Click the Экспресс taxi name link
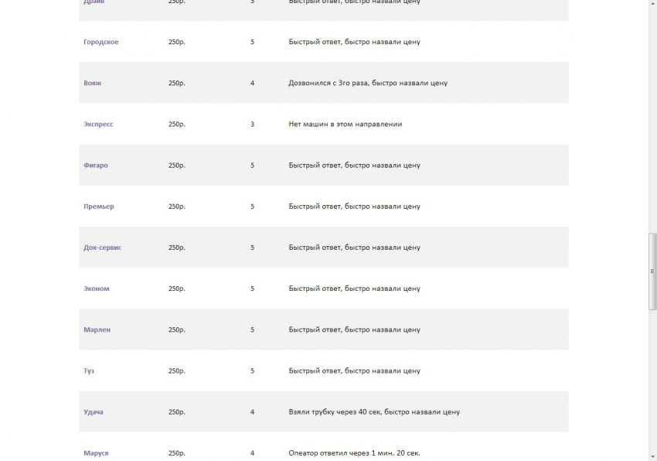The width and height of the screenshot is (657, 461). point(98,125)
